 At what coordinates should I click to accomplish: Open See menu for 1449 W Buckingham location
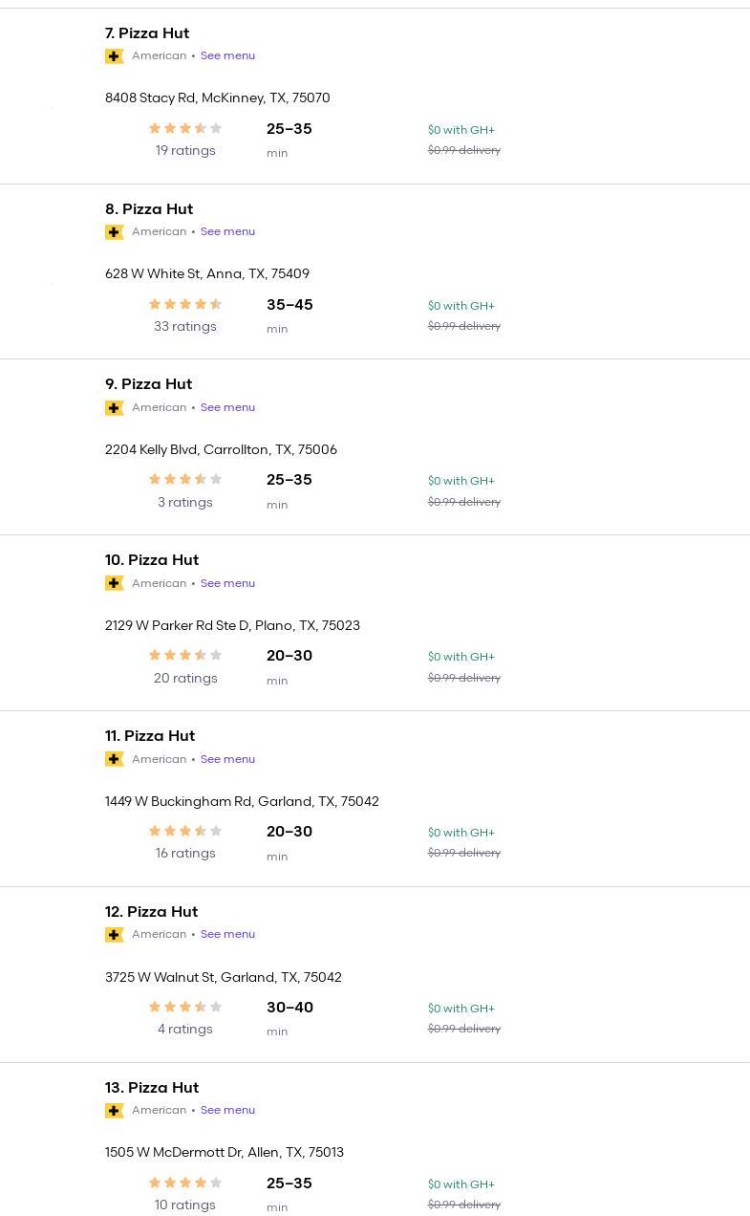[227, 759]
